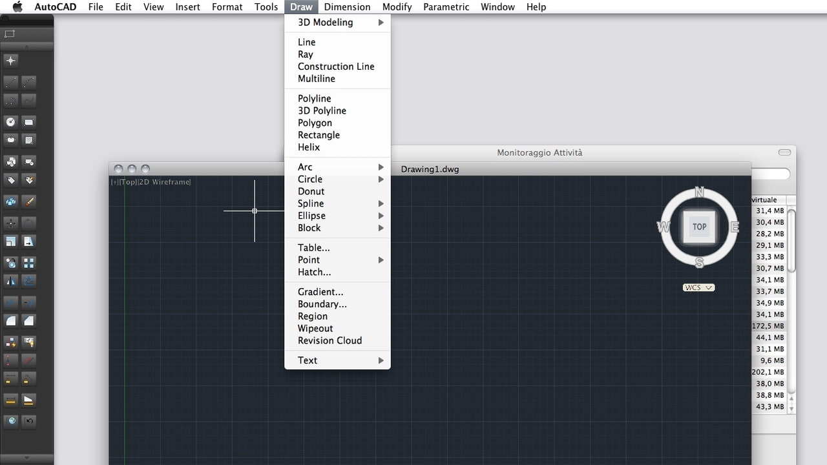The width and height of the screenshot is (827, 465).
Task: Click the Stretch tool icon beside Scale
Action: pyautogui.click(x=29, y=242)
